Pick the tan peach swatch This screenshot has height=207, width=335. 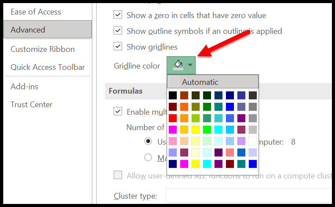tap(184, 141)
